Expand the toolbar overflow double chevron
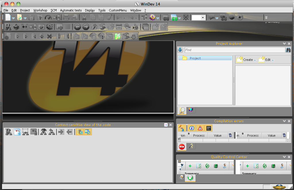This screenshot has width=294, height=190. tap(266, 18)
